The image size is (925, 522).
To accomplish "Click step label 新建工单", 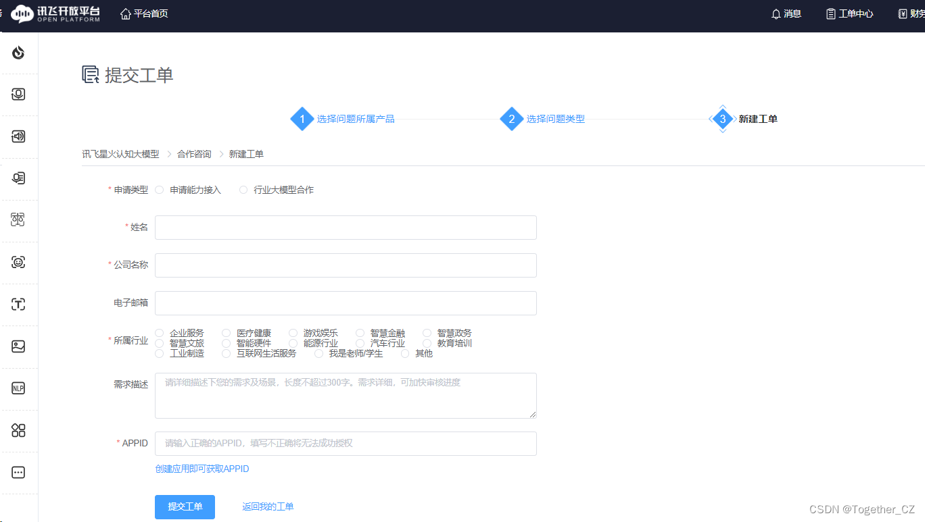I will click(758, 119).
